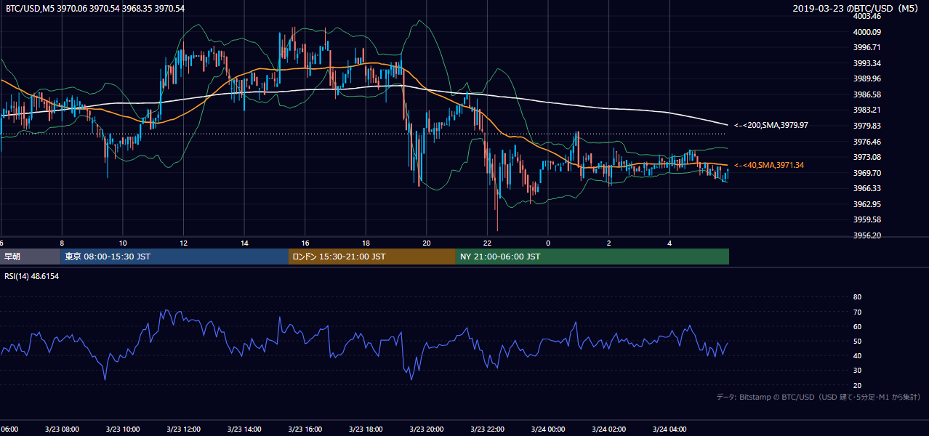Click price axis value 3959.58
This screenshot has height=436, width=929.
pyautogui.click(x=867, y=219)
